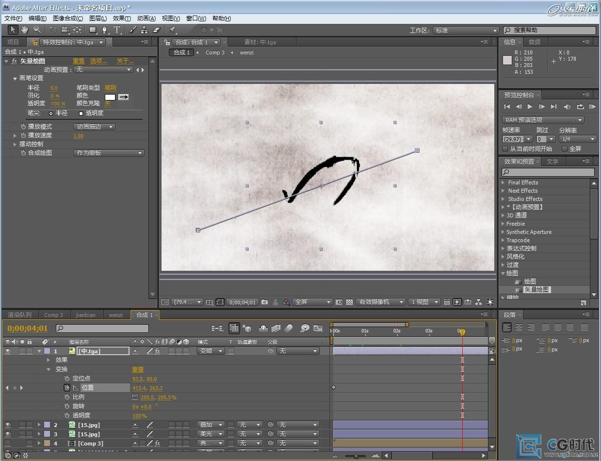Expand the Trapcode effects category
Viewport: 601px width, 461px height.
pos(503,240)
